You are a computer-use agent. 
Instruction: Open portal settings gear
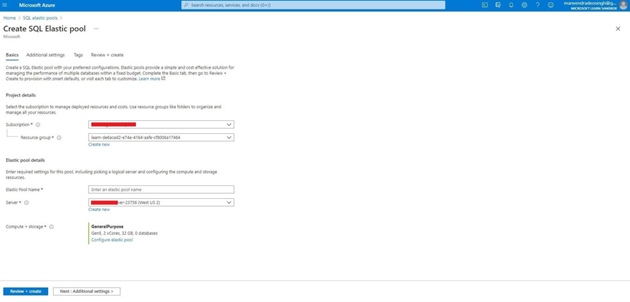click(x=524, y=5)
